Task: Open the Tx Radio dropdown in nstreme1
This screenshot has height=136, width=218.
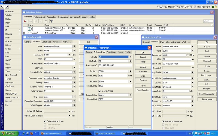Action: (x=130, y=57)
